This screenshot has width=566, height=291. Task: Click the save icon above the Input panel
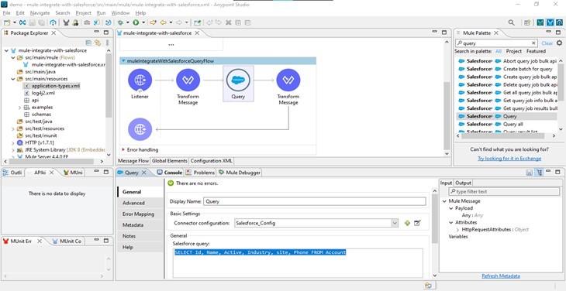pos(530,173)
